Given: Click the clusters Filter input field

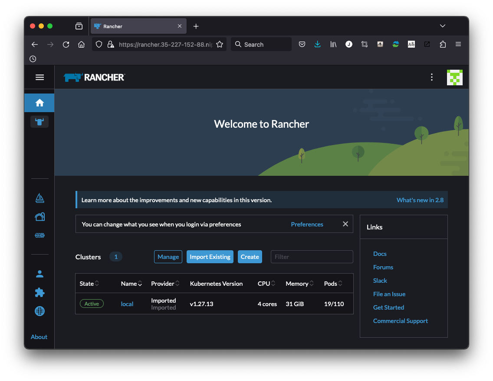Looking at the screenshot, I should click(x=312, y=257).
